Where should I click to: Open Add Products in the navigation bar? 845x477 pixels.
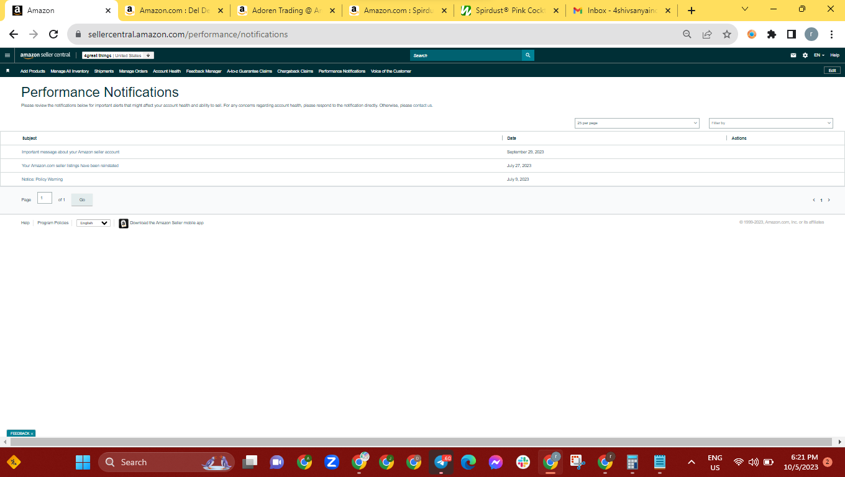click(33, 71)
